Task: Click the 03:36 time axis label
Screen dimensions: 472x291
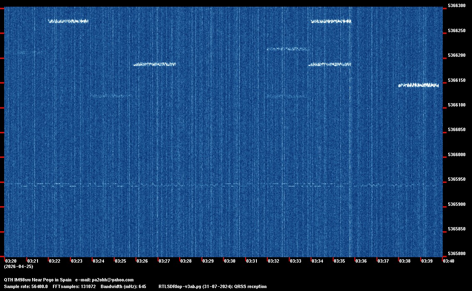Action: [361, 261]
